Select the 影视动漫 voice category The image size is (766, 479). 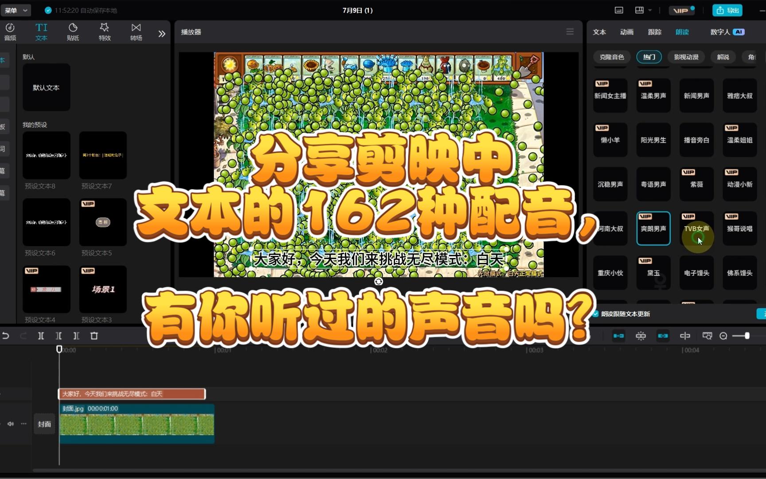[686, 57]
